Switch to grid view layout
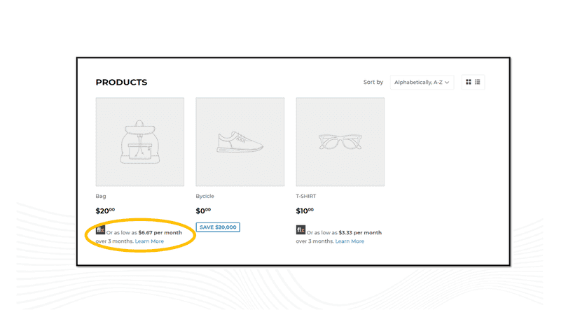This screenshot has width=580, height=326. [469, 82]
